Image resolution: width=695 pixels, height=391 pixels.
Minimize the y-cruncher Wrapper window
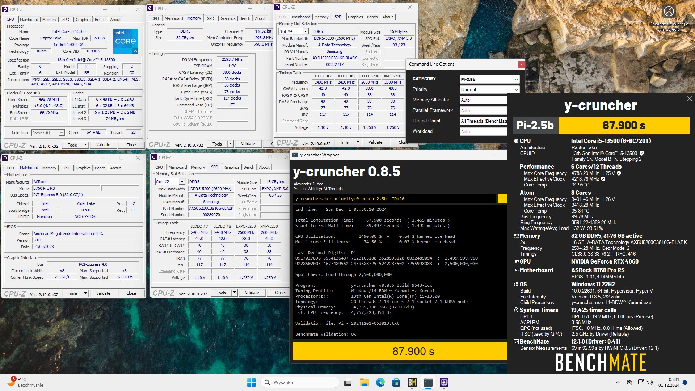pos(496,155)
